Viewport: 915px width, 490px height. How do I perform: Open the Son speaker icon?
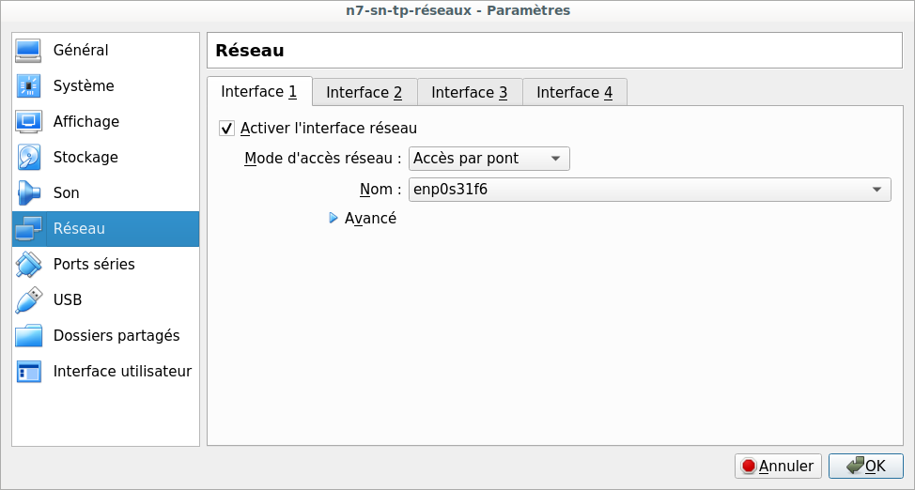coord(28,193)
